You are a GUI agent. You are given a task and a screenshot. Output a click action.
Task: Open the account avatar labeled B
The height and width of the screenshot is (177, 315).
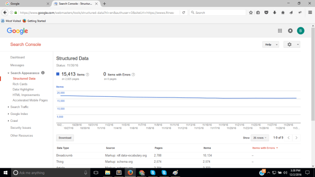pyautogui.click(x=301, y=31)
